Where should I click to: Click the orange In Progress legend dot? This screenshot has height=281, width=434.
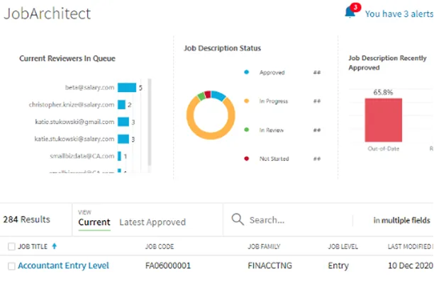(246, 101)
